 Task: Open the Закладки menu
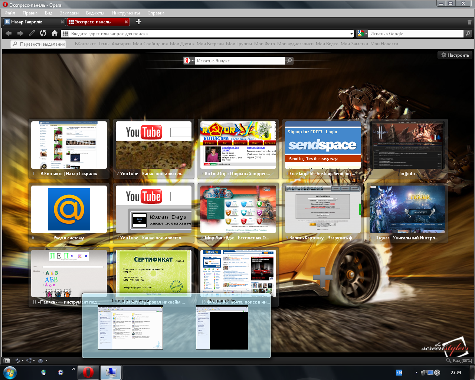point(69,13)
